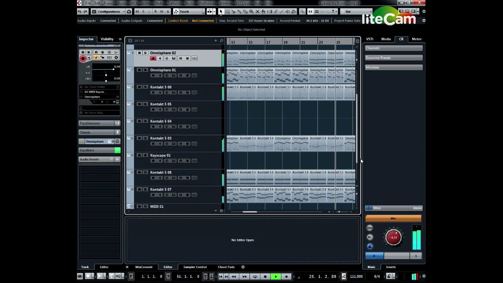Screen dimensions: 503x283
Task: Select the Object Selection arrow tool
Action: coord(221,11)
